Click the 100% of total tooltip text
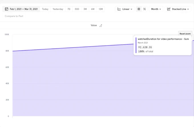Screen dimensions: 194x127 point(145,51)
